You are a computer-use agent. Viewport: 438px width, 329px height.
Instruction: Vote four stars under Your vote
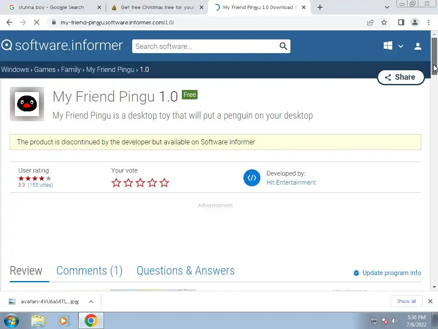tap(152, 183)
